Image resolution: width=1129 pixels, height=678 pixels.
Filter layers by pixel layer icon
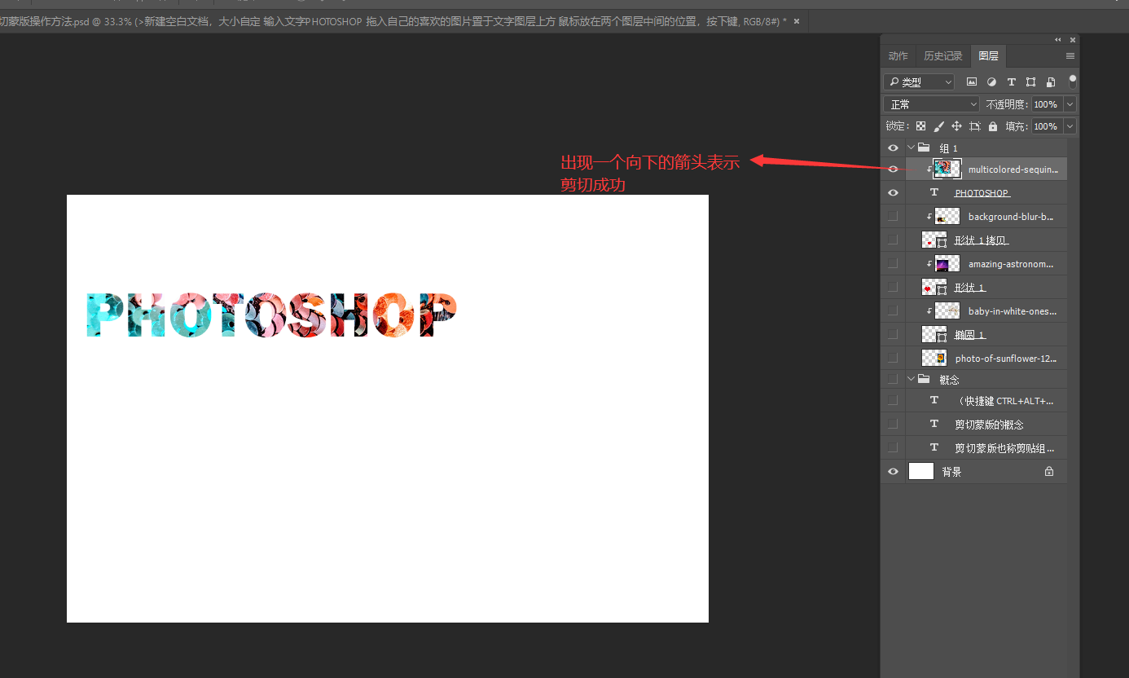pyautogui.click(x=971, y=82)
